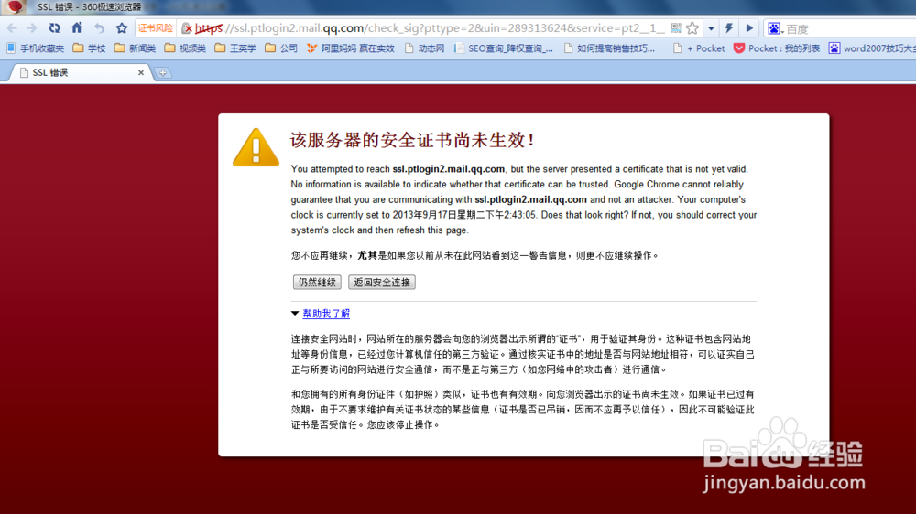Close the SSL 错误 tab
Screen dimensions: 916x514
141,72
